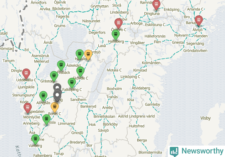The width and height of the screenshot is (225, 157).
Task: Click the red train marker at Uddevalla C
Action: click(x=26, y=74)
